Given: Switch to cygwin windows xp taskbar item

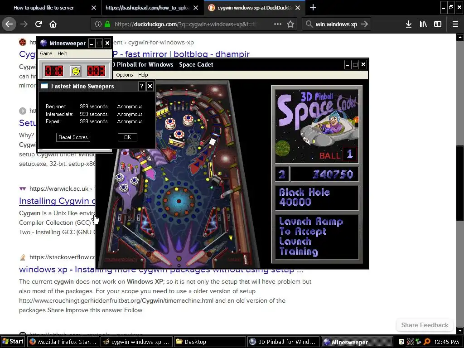Looking at the screenshot, I should point(136,342).
